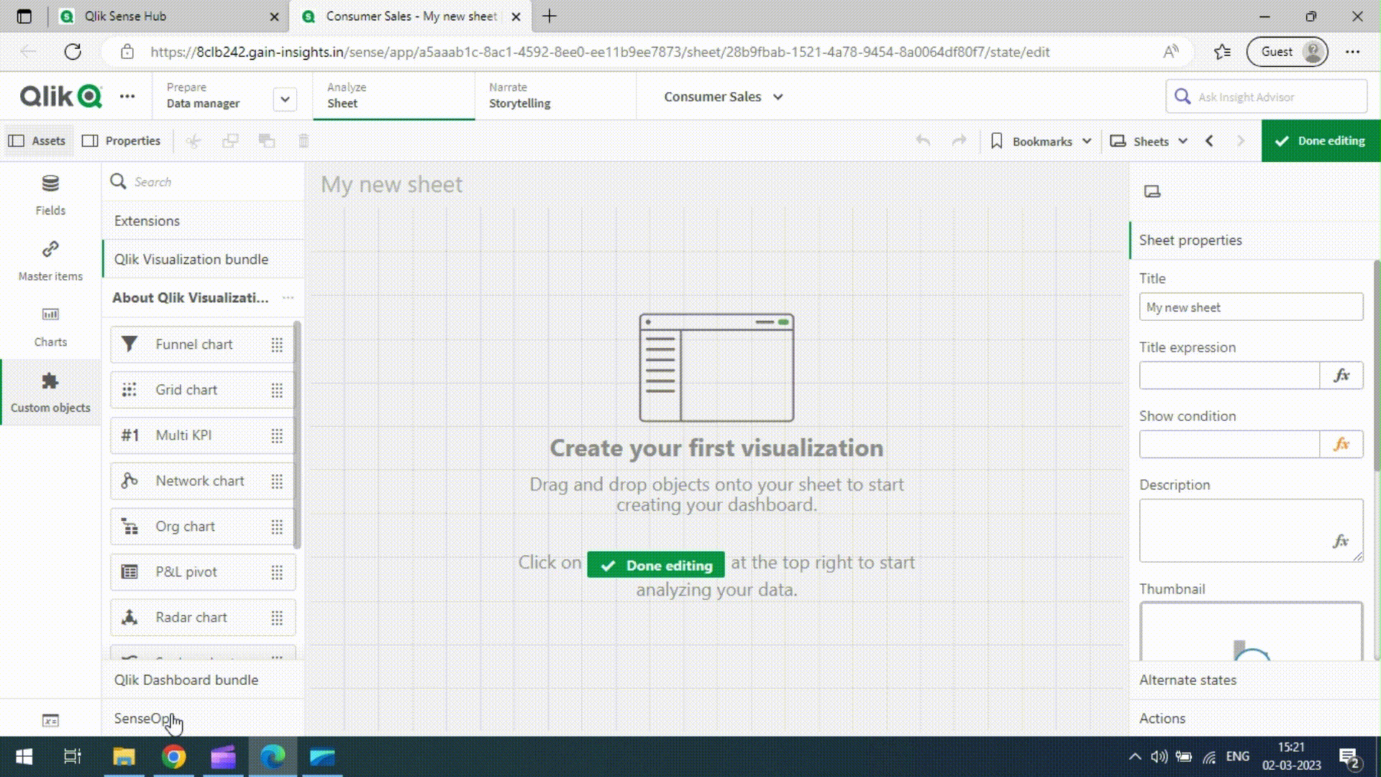Open the variables icon at panel bottom

(50, 720)
